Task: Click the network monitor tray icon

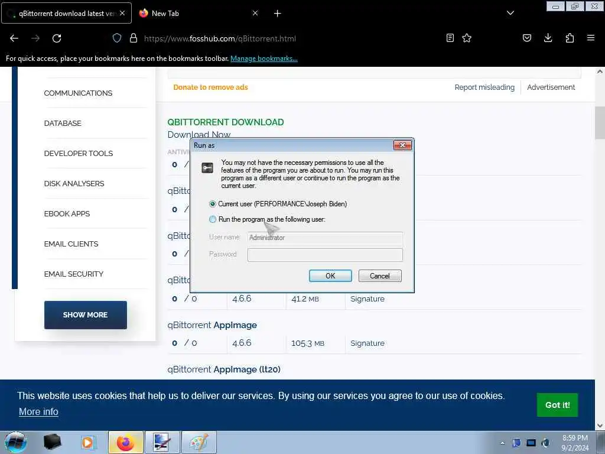Action: coord(531,443)
